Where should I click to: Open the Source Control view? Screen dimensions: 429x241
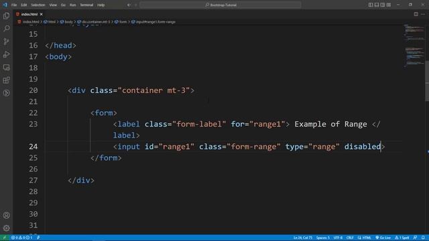click(6, 42)
